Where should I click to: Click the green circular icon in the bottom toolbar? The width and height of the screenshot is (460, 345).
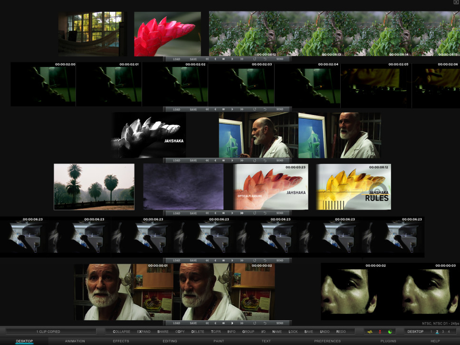tap(390, 332)
